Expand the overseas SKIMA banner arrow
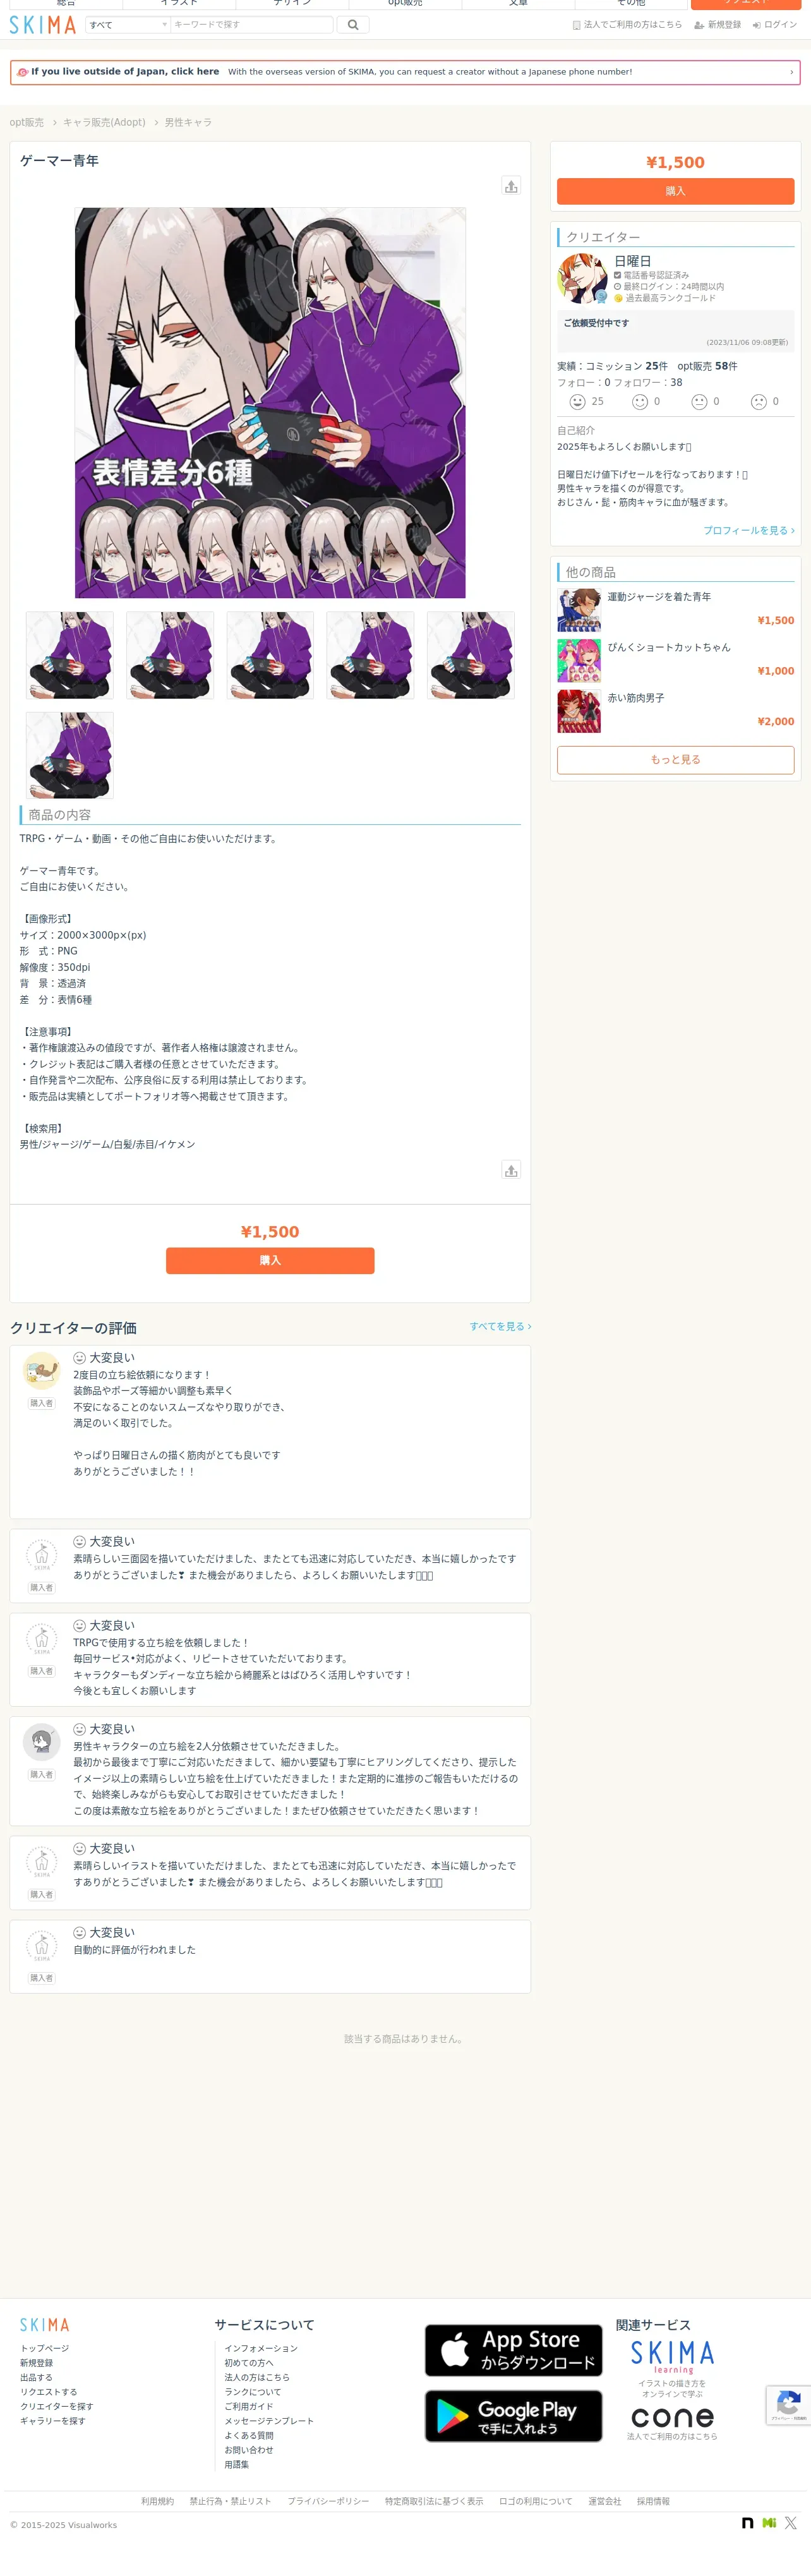Screen dimensions: 811x2576 click(x=791, y=72)
